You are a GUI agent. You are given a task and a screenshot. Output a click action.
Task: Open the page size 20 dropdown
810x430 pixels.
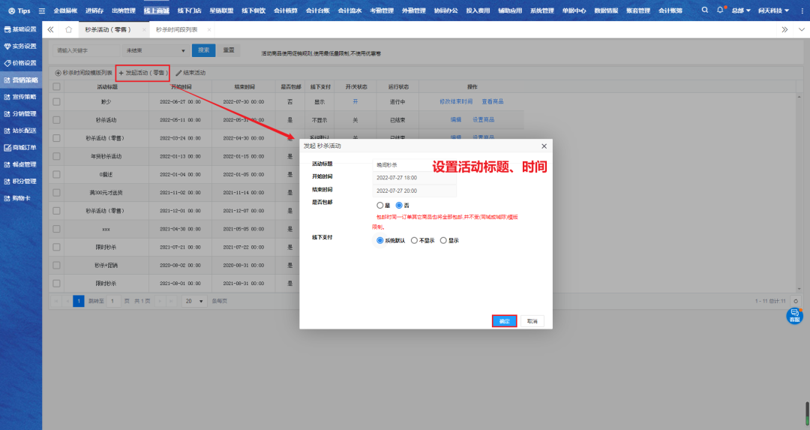195,301
